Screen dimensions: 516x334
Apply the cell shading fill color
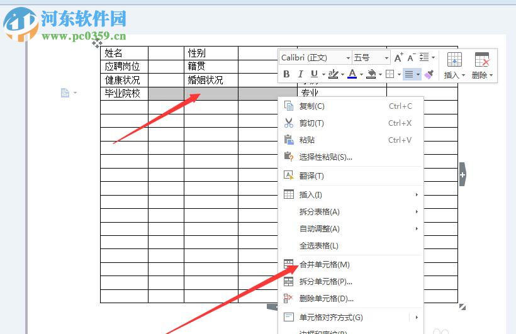pos(371,74)
